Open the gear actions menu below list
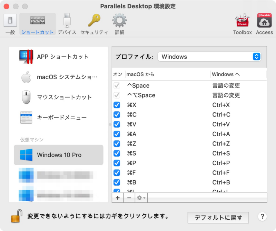Viewport: 276px width, 231px height. [141, 198]
